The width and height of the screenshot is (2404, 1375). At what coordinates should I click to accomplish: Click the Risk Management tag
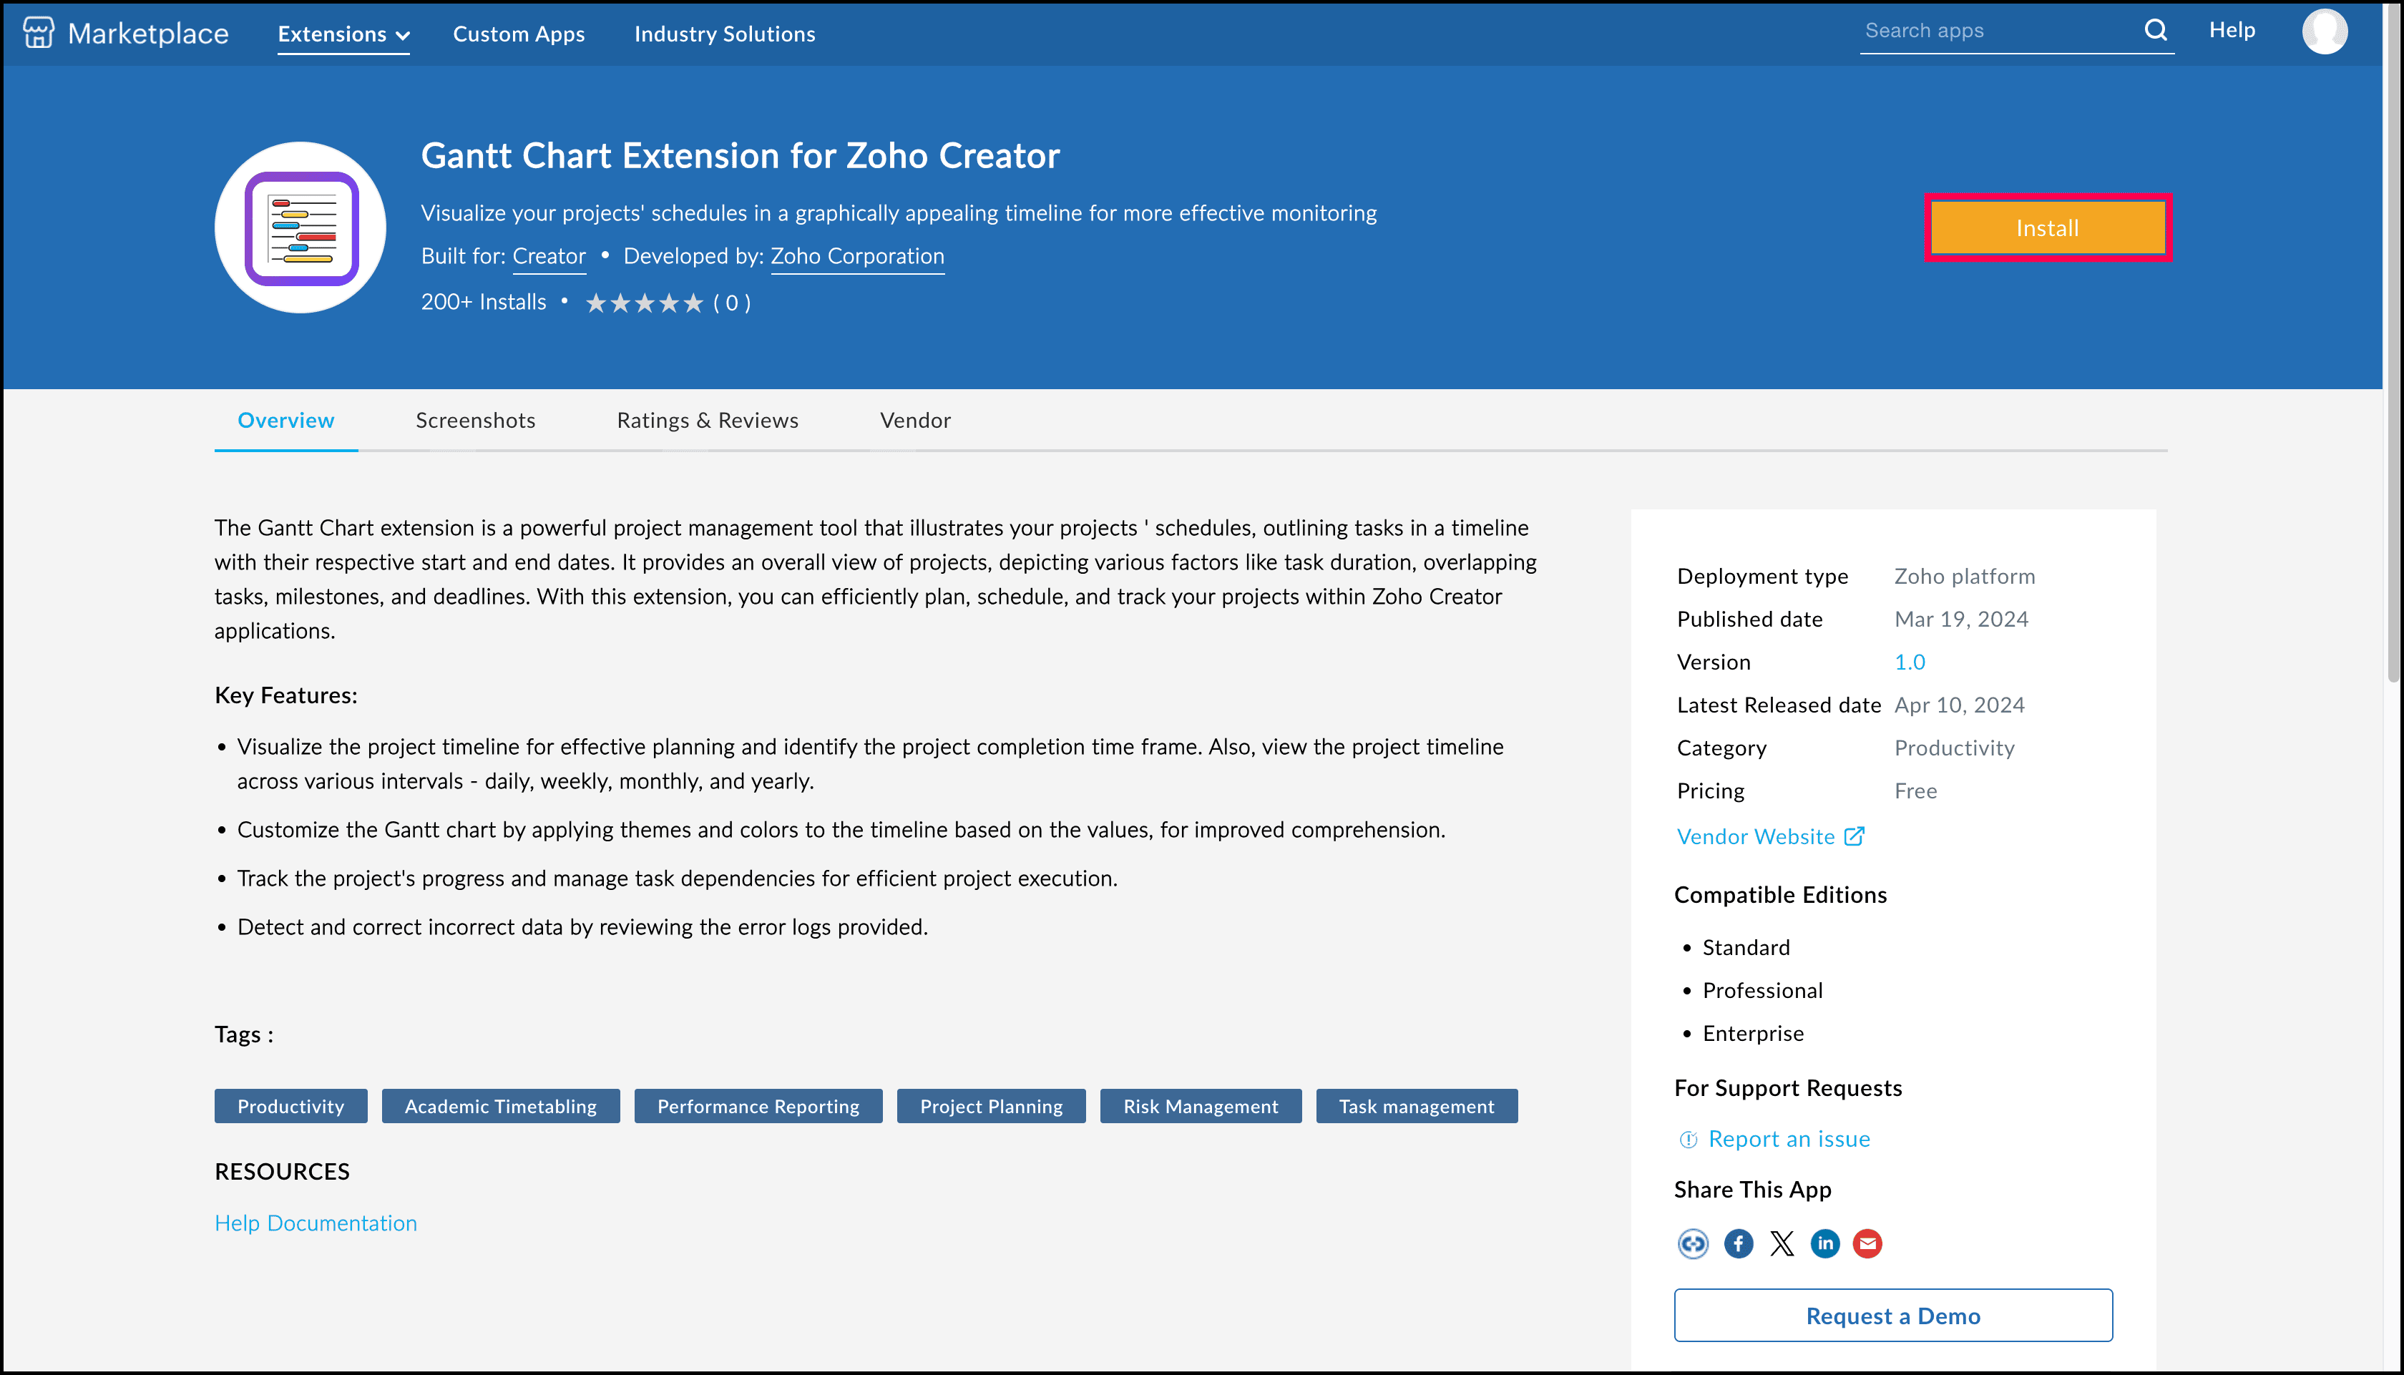coord(1201,1107)
